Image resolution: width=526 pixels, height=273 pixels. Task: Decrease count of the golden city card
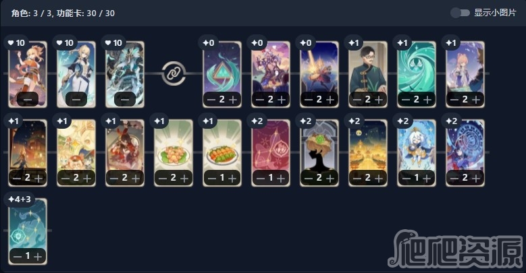click(357, 178)
